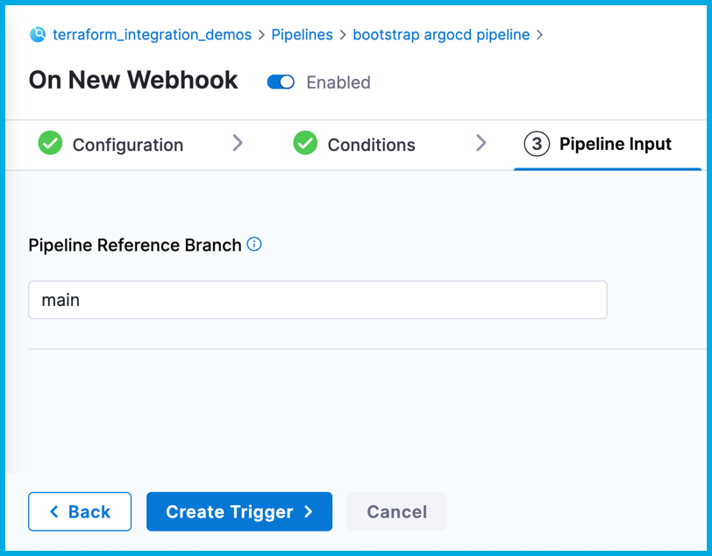Open the Pipelines breadcrumb link
Image resolution: width=712 pixels, height=556 pixels.
click(x=302, y=35)
